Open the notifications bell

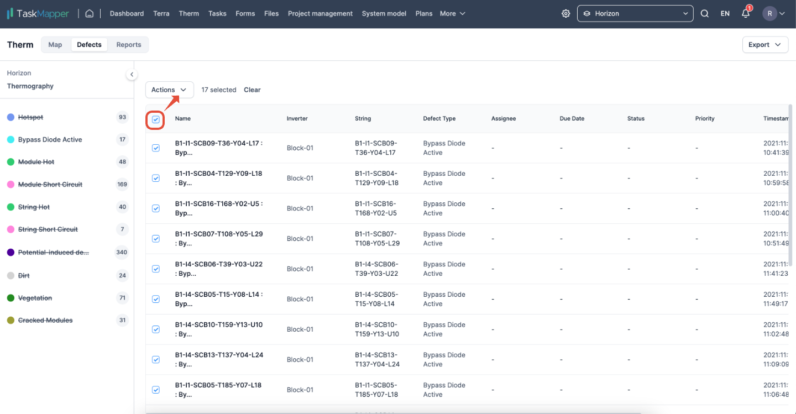(x=746, y=13)
